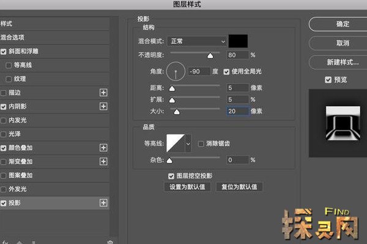367x244 pixels.
Task: Click the plus icon next to 描边
Action: 103,93
